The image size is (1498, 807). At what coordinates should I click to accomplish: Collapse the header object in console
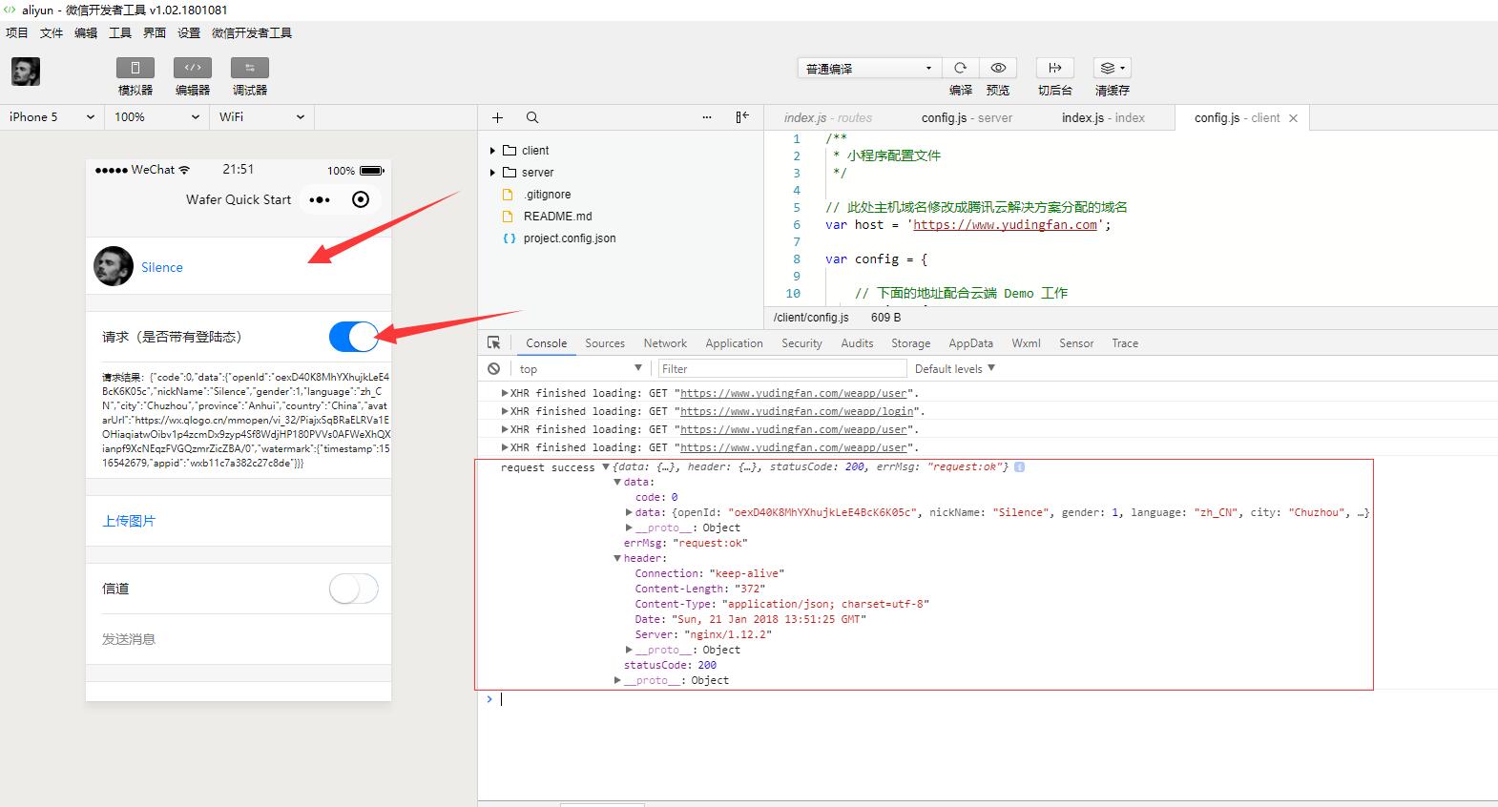pos(617,558)
